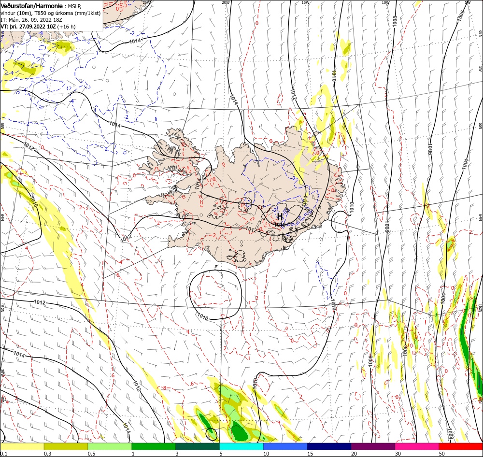Viewport: 483px width, 457px height.
Task: Pick the blue 10–15 mm legend color
Action: [x=285, y=446]
